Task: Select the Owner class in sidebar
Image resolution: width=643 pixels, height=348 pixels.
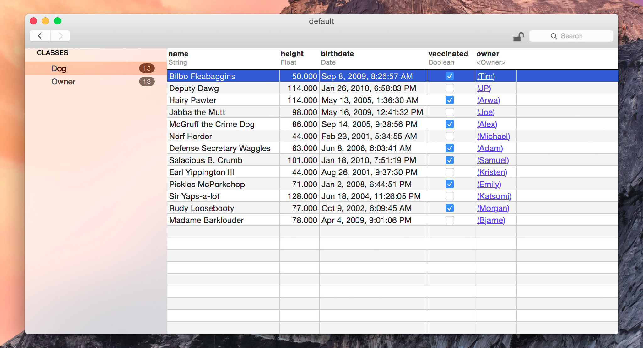Action: click(63, 81)
